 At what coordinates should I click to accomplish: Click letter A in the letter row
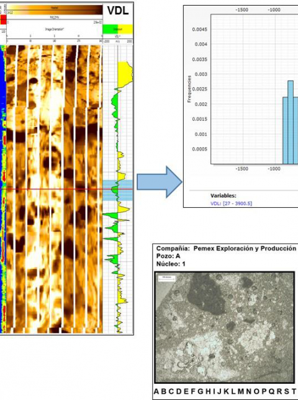[156, 391]
